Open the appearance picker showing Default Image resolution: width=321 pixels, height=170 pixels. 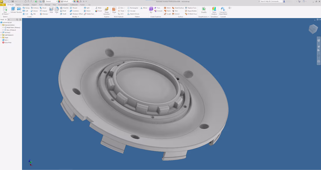(72, 1)
